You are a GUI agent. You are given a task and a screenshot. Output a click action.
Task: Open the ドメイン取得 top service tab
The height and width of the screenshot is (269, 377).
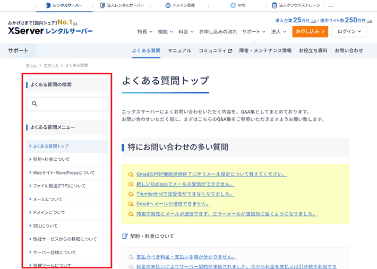tap(180, 5)
